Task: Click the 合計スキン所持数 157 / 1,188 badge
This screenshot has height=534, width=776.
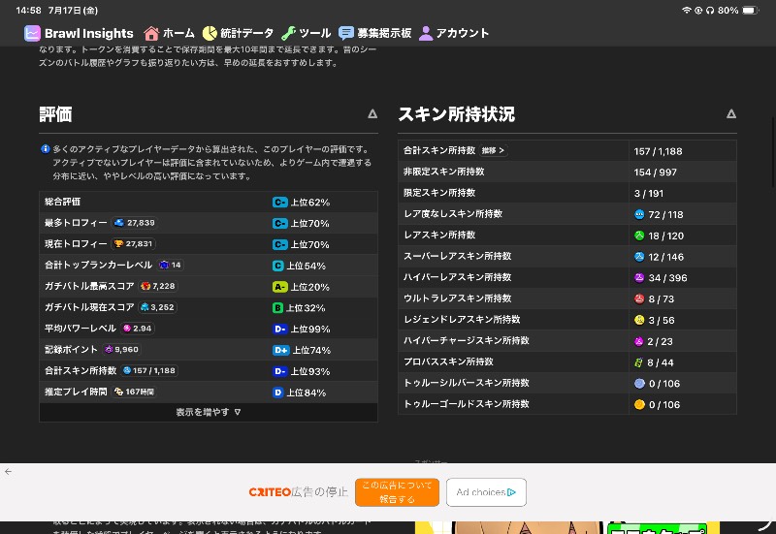Action: (149, 370)
